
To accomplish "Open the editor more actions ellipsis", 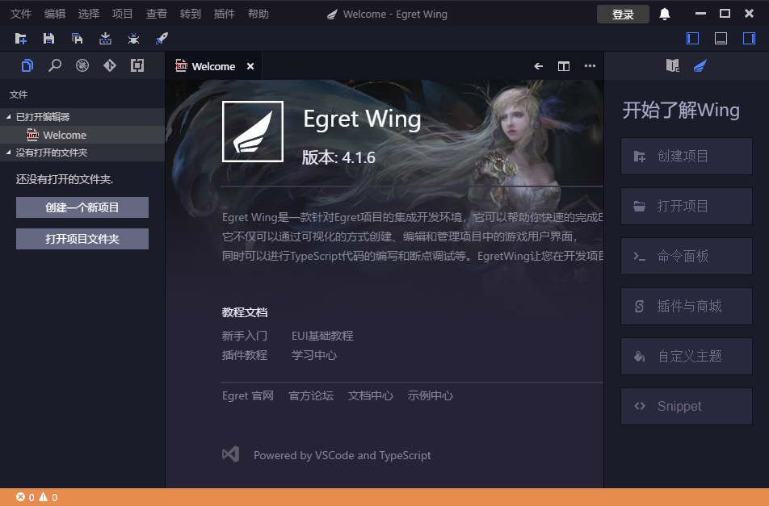I will point(590,65).
